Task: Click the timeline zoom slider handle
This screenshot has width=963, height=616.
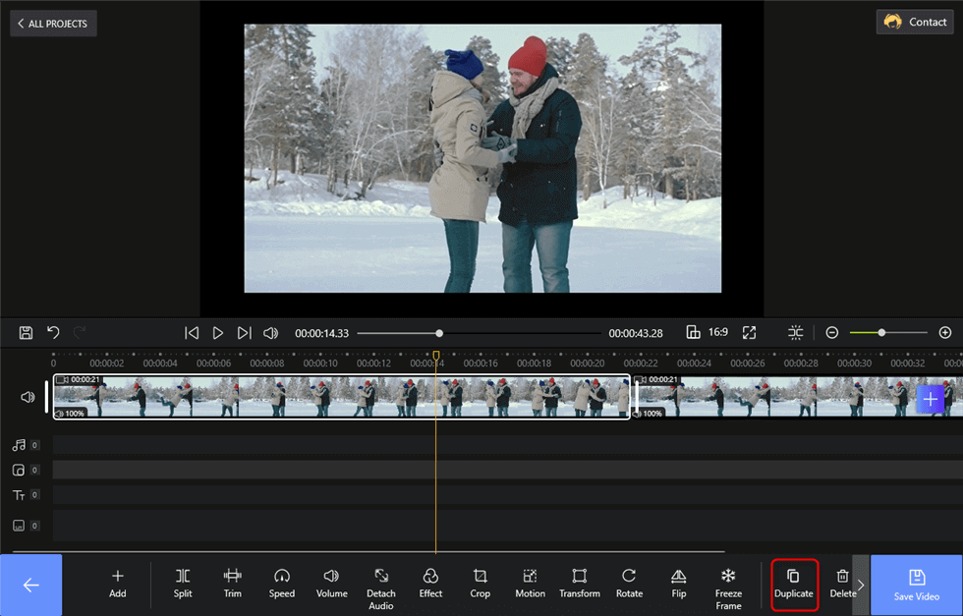Action: (x=881, y=332)
